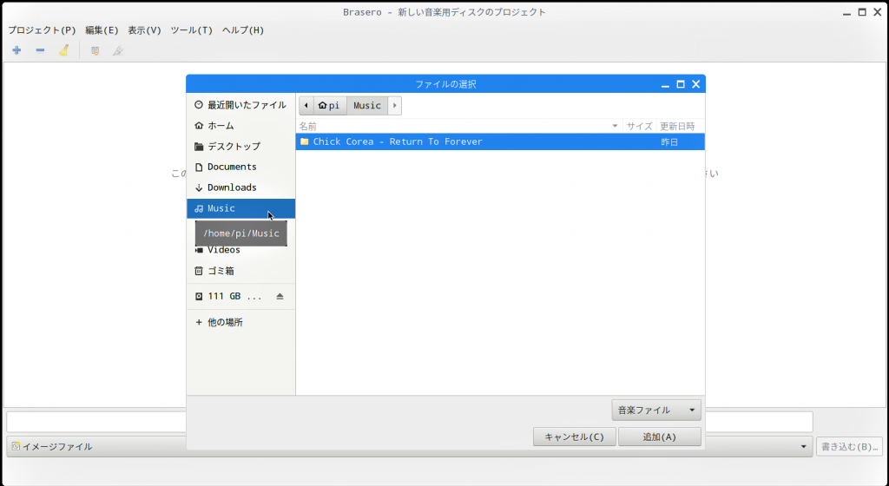Viewport: 889px width, 486px height.
Task: Open the Project (プロジェクト) menu
Action: tap(42, 30)
